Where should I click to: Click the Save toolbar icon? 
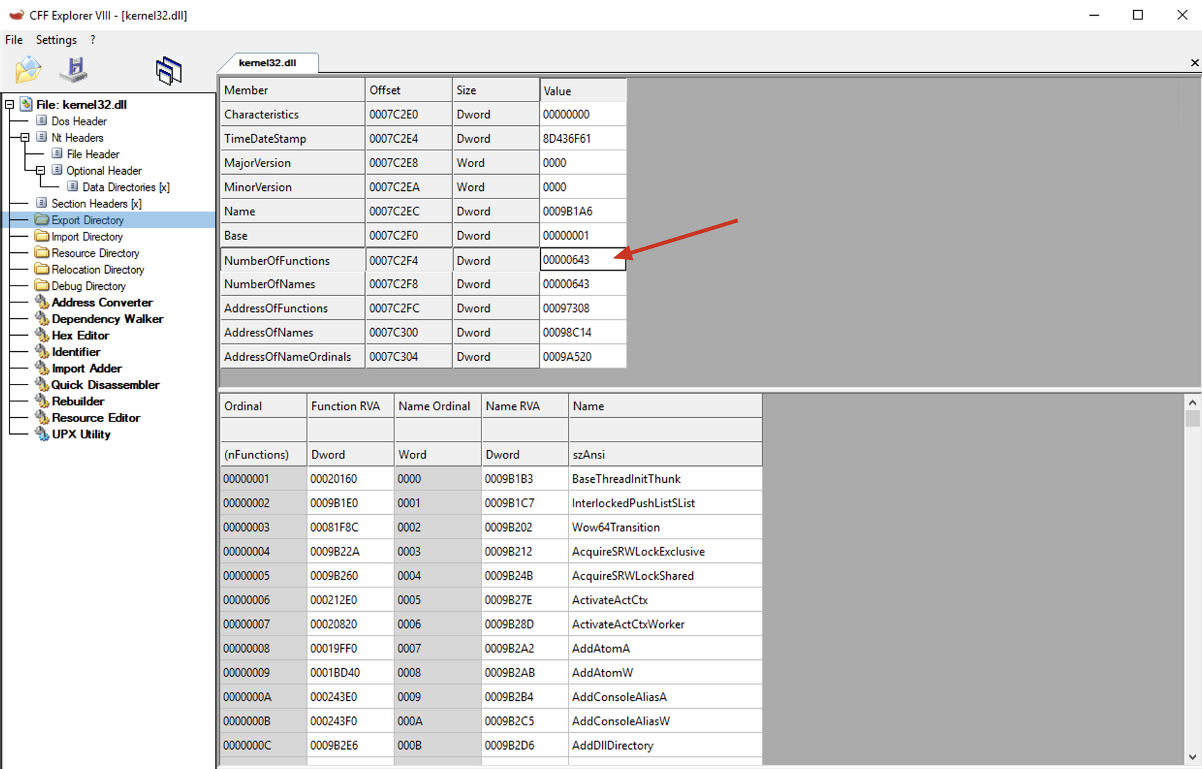pyautogui.click(x=74, y=70)
